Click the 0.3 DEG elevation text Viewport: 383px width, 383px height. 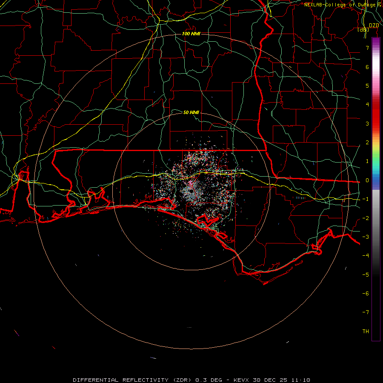click(x=209, y=380)
